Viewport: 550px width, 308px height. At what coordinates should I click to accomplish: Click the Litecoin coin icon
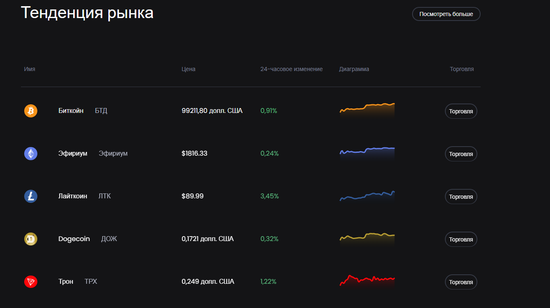tap(31, 196)
